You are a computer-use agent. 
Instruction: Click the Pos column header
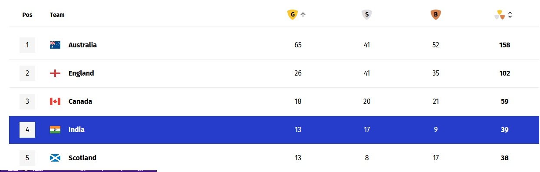coord(27,15)
